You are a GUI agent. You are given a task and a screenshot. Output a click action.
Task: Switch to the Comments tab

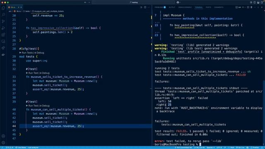click(219, 7)
